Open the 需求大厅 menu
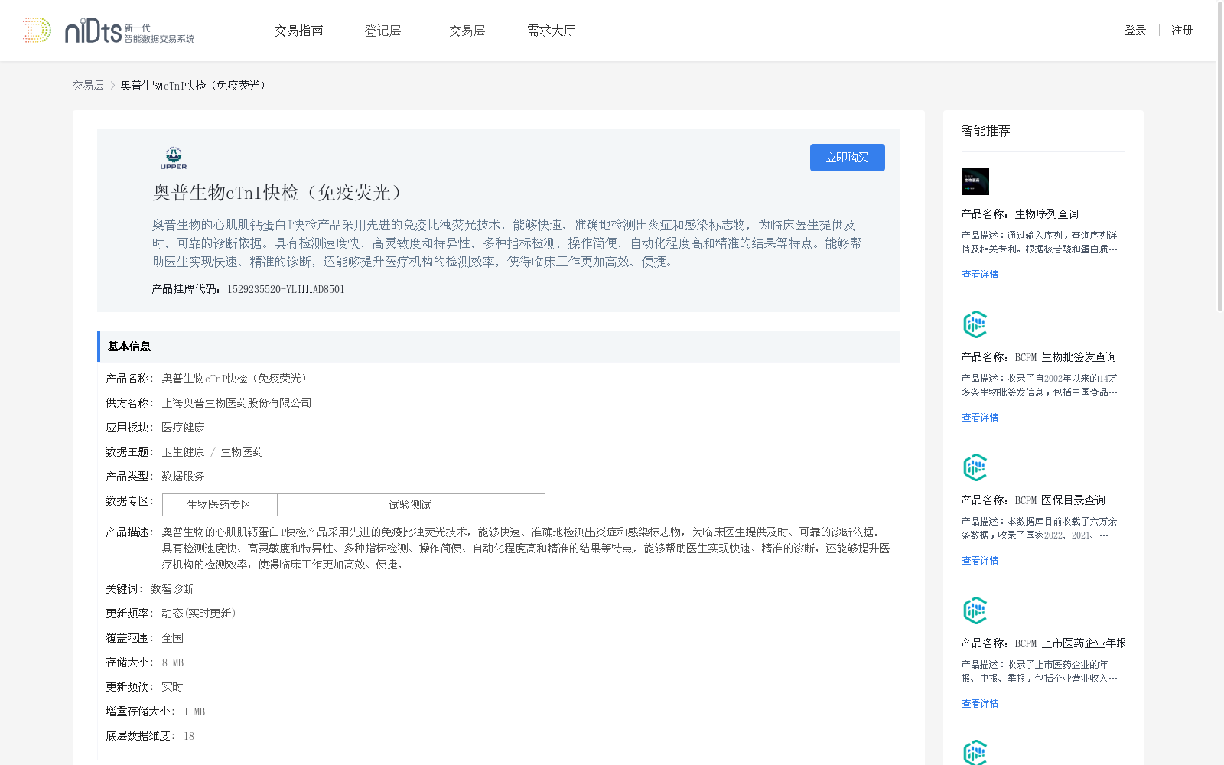The image size is (1224, 765). [x=551, y=31]
